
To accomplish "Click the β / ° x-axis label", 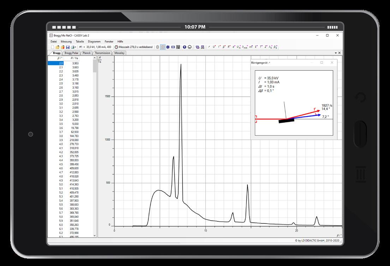I will click(339, 235).
